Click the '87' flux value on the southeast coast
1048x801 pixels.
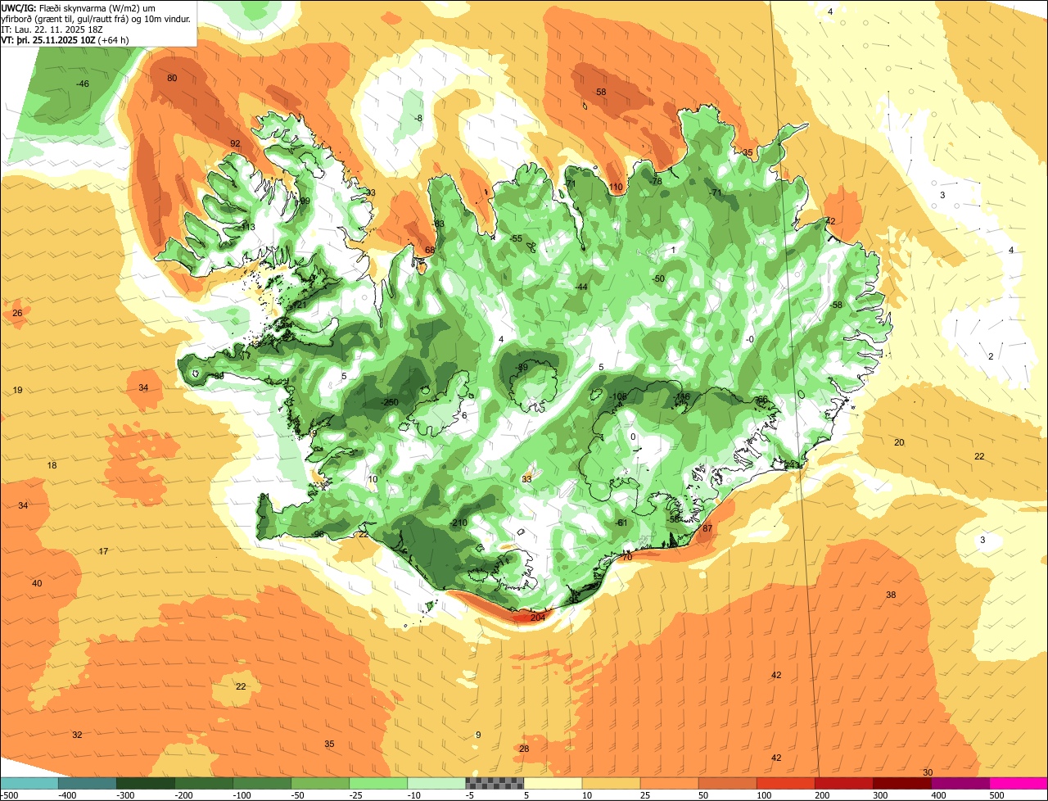(x=707, y=529)
